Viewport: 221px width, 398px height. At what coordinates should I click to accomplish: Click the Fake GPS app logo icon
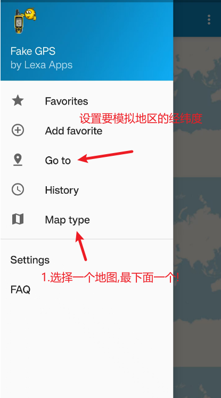point(25,20)
